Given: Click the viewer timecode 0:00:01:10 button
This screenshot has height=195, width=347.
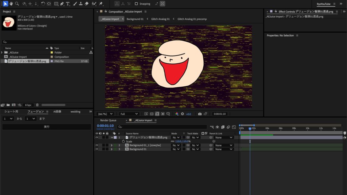Looking at the screenshot, I should [x=220, y=114].
